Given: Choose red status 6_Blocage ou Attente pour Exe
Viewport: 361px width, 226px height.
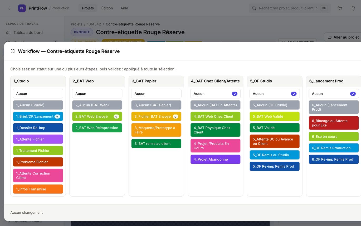Looking at the screenshot, I should 334,123.
